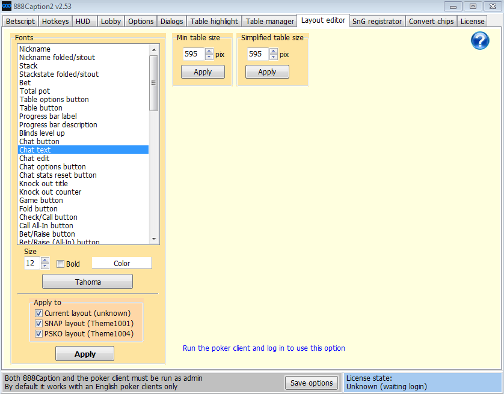Select Call All-In button item
This screenshot has width=504, height=394.
click(83, 225)
